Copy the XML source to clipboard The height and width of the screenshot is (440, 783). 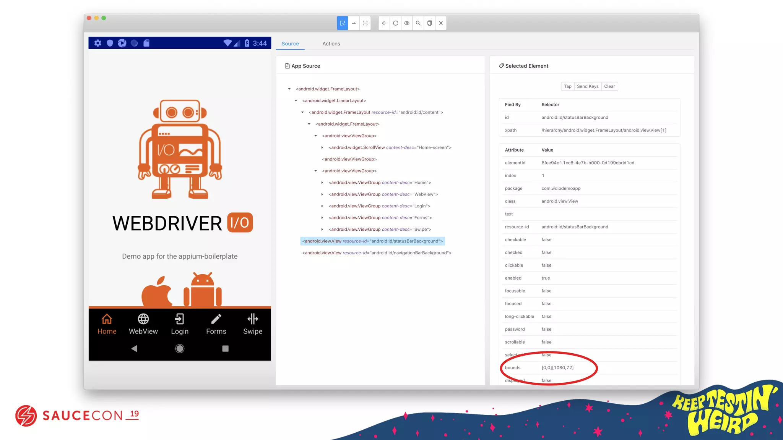(x=429, y=23)
